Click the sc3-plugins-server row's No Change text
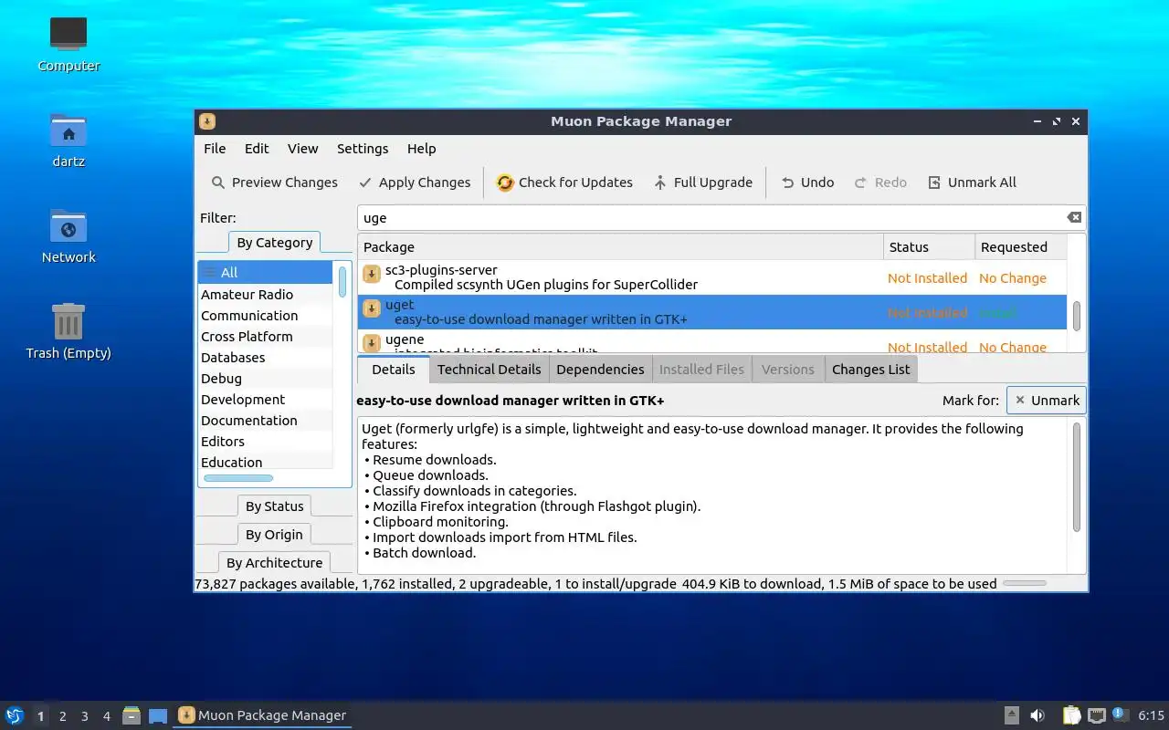The image size is (1169, 730). tap(1012, 278)
